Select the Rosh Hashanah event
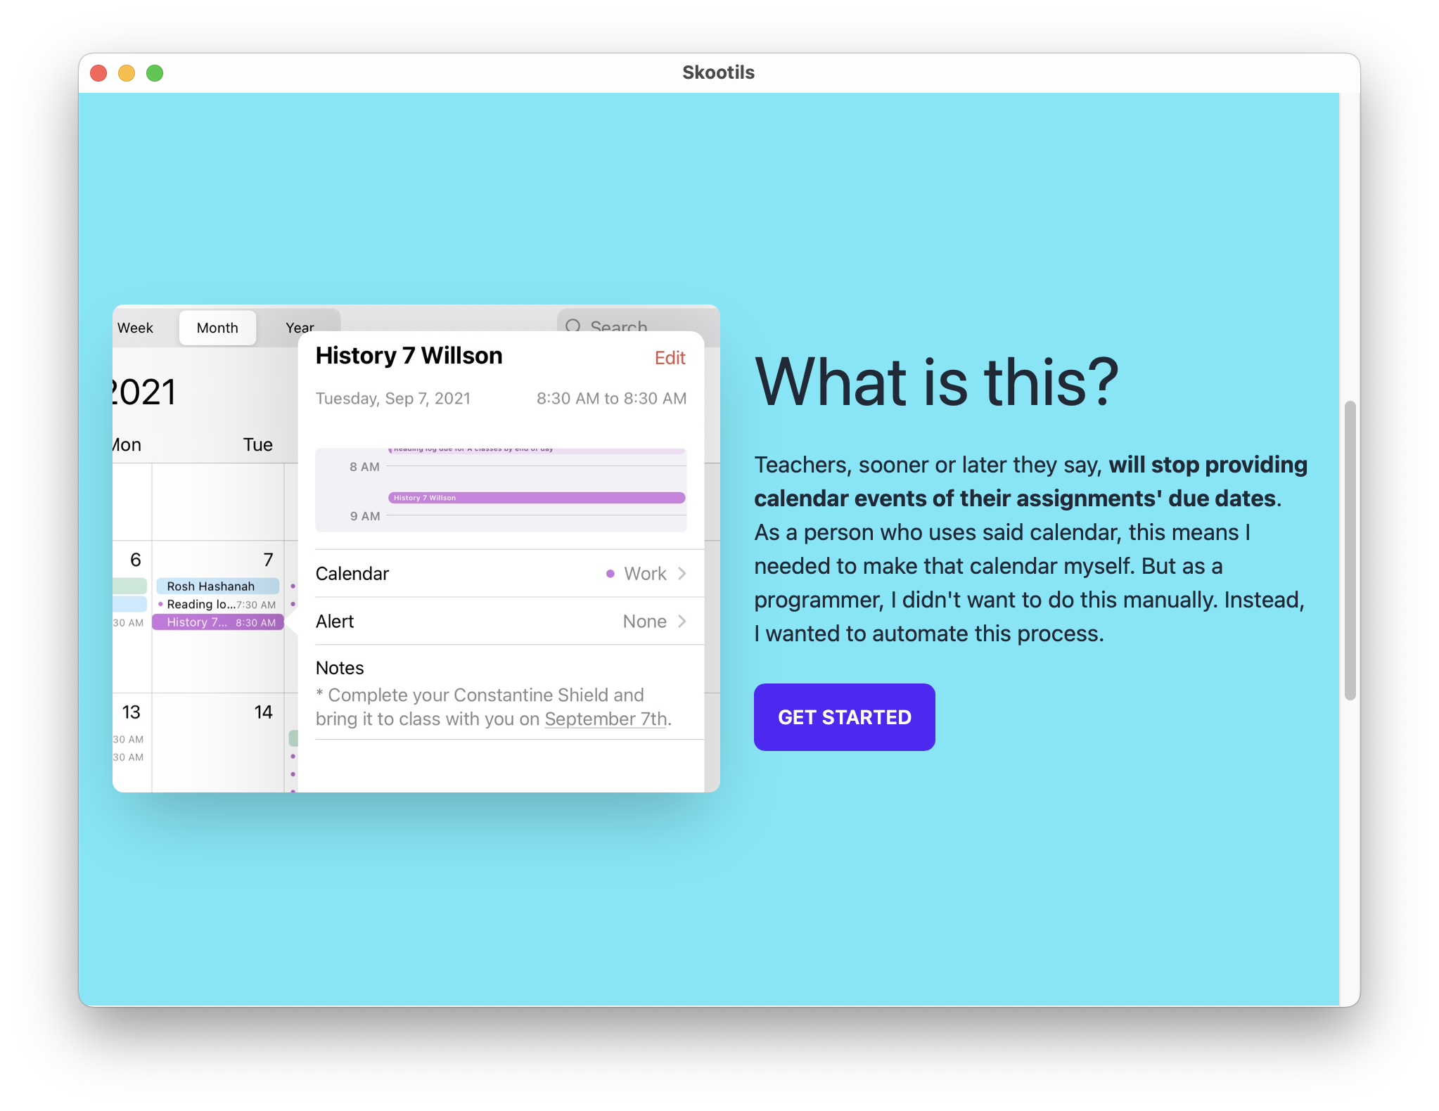This screenshot has width=1439, height=1111. [217, 586]
